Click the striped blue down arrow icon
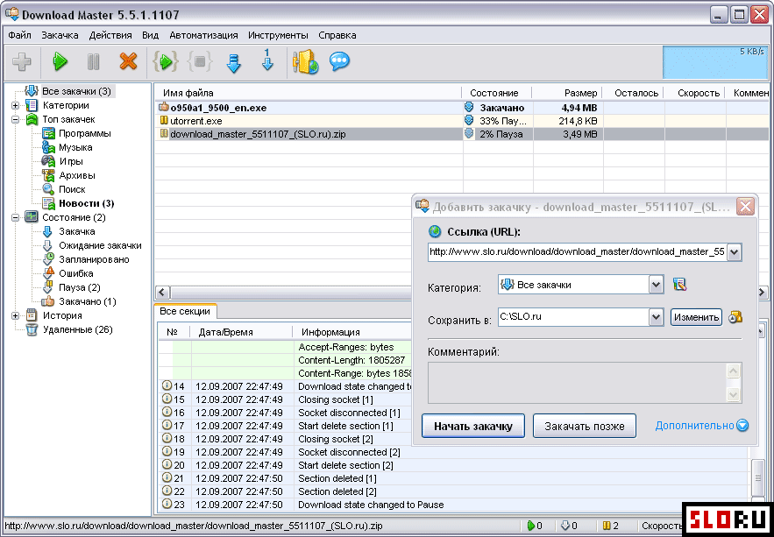 [x=233, y=62]
